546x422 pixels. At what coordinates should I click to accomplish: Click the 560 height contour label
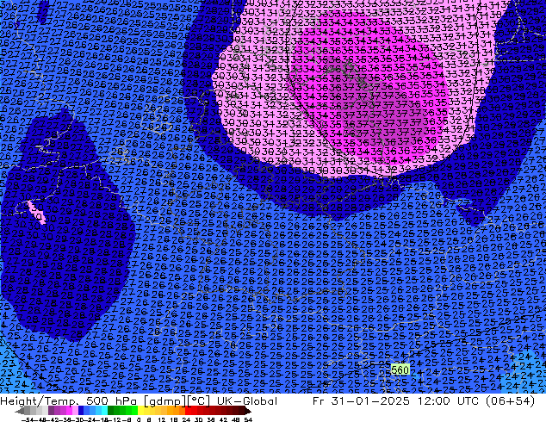pos(400,369)
